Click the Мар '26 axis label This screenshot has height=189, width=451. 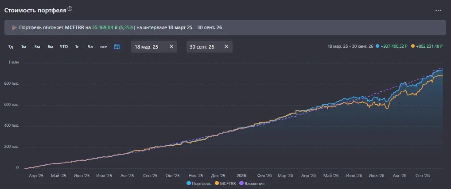pyautogui.click(x=286, y=175)
